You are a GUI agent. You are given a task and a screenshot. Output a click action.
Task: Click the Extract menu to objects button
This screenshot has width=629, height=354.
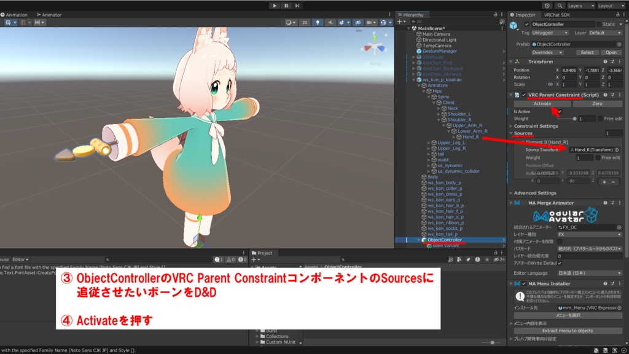566,331
